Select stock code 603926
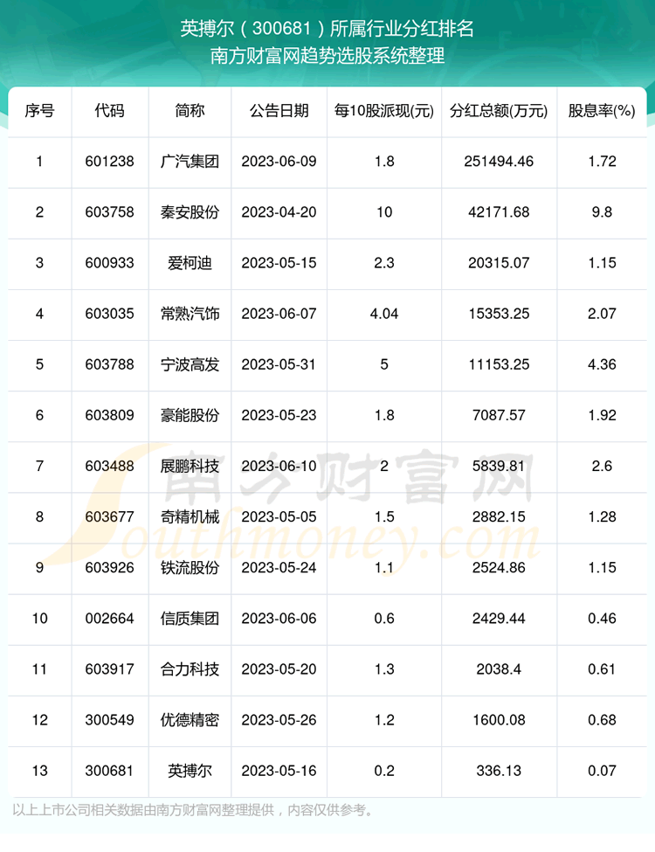 pos(110,567)
